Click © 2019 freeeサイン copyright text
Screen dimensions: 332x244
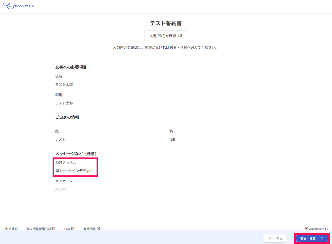317,228
